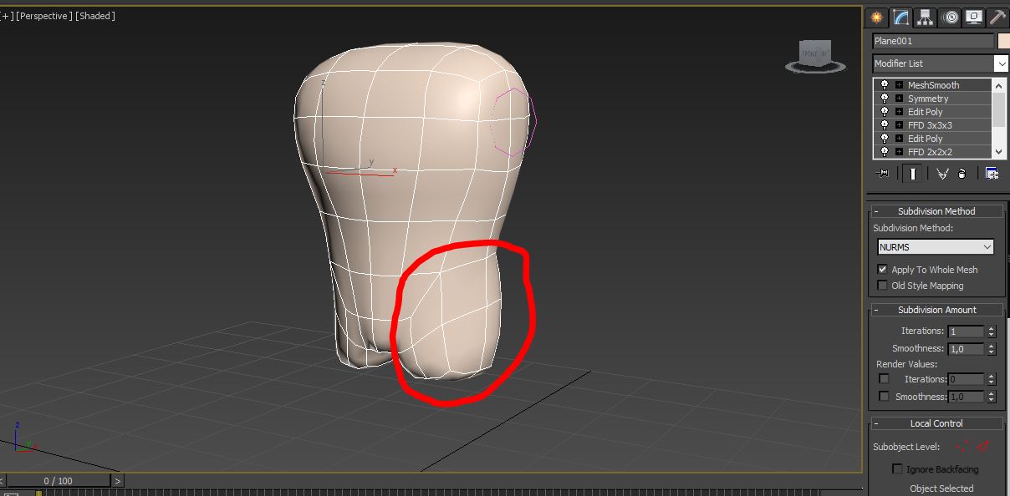Click the object color swatch
Image resolution: width=1010 pixels, height=496 pixels.
(1003, 41)
